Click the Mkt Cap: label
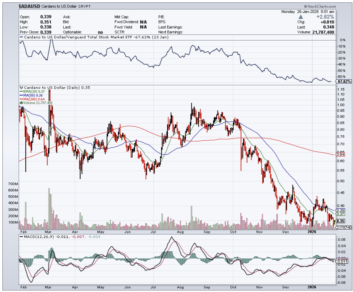Viewport: 353px width, 292px height. pyautogui.click(x=121, y=17)
